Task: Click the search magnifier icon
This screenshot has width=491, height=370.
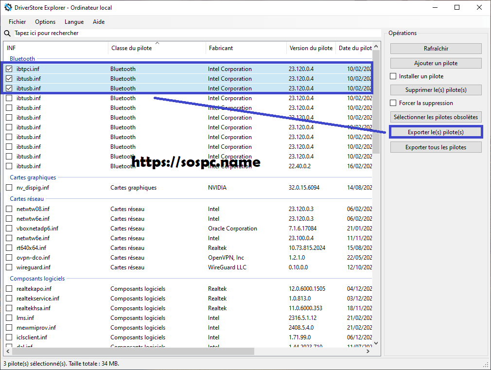Action: tap(7, 33)
